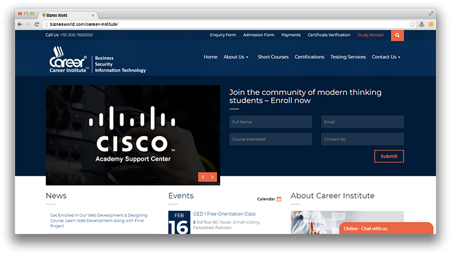Reload the page with refresh icon
The height and width of the screenshot is (255, 451).
tap(37, 25)
